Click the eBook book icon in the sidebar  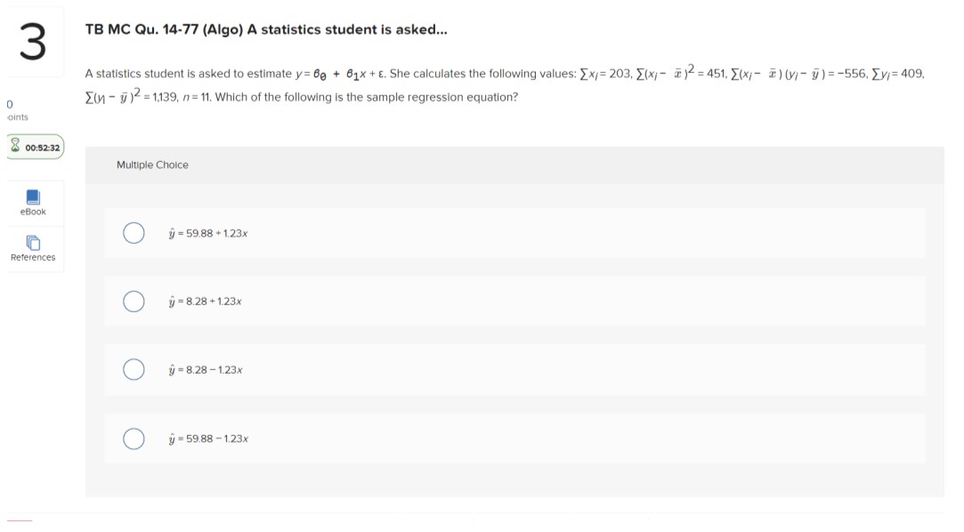(x=32, y=195)
